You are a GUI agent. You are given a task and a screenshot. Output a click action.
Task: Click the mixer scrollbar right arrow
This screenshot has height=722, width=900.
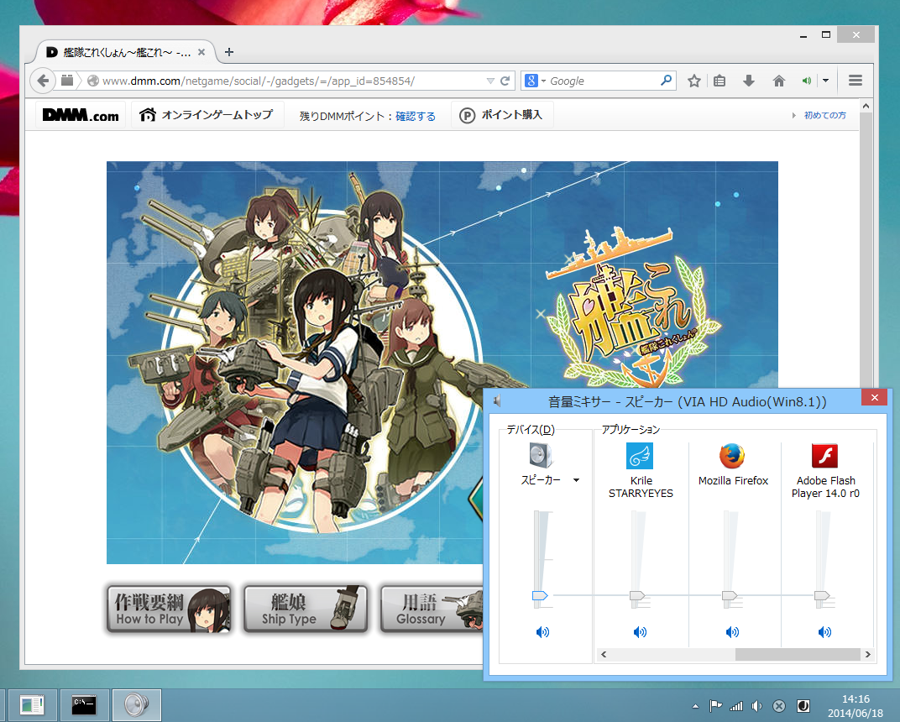coord(868,654)
